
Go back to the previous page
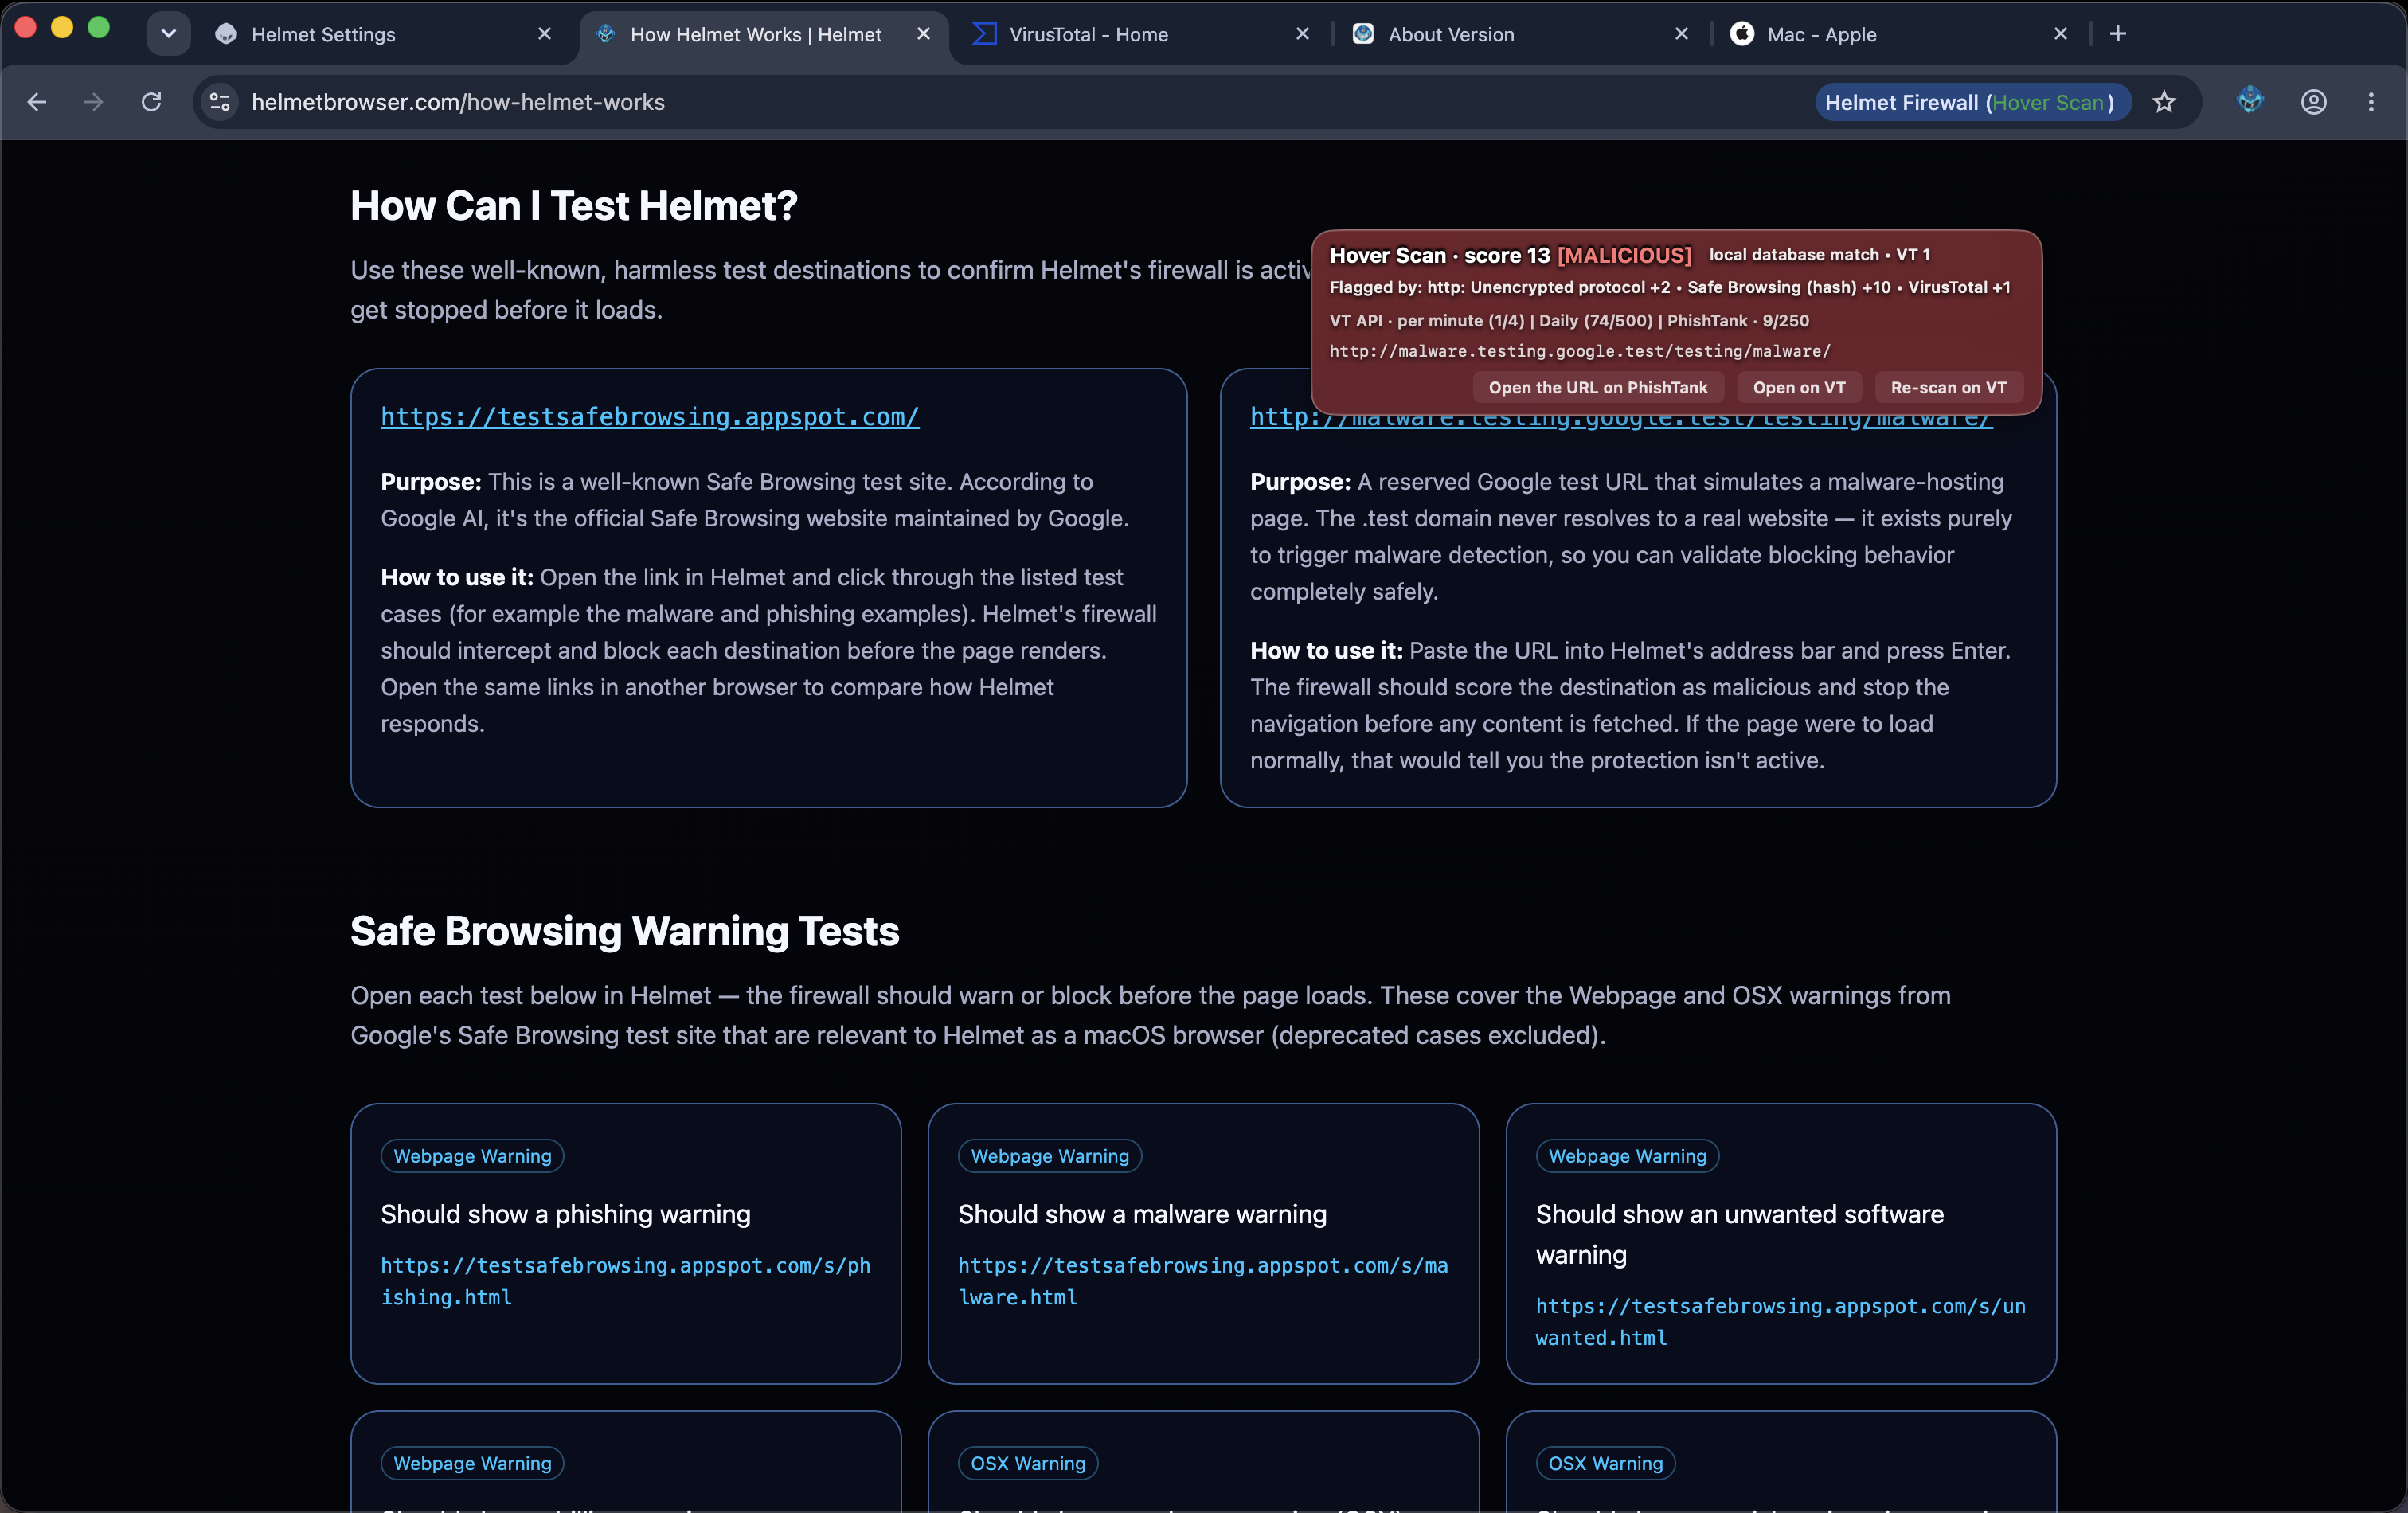point(37,102)
